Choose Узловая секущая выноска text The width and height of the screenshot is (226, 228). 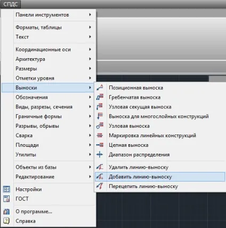click(x=140, y=107)
